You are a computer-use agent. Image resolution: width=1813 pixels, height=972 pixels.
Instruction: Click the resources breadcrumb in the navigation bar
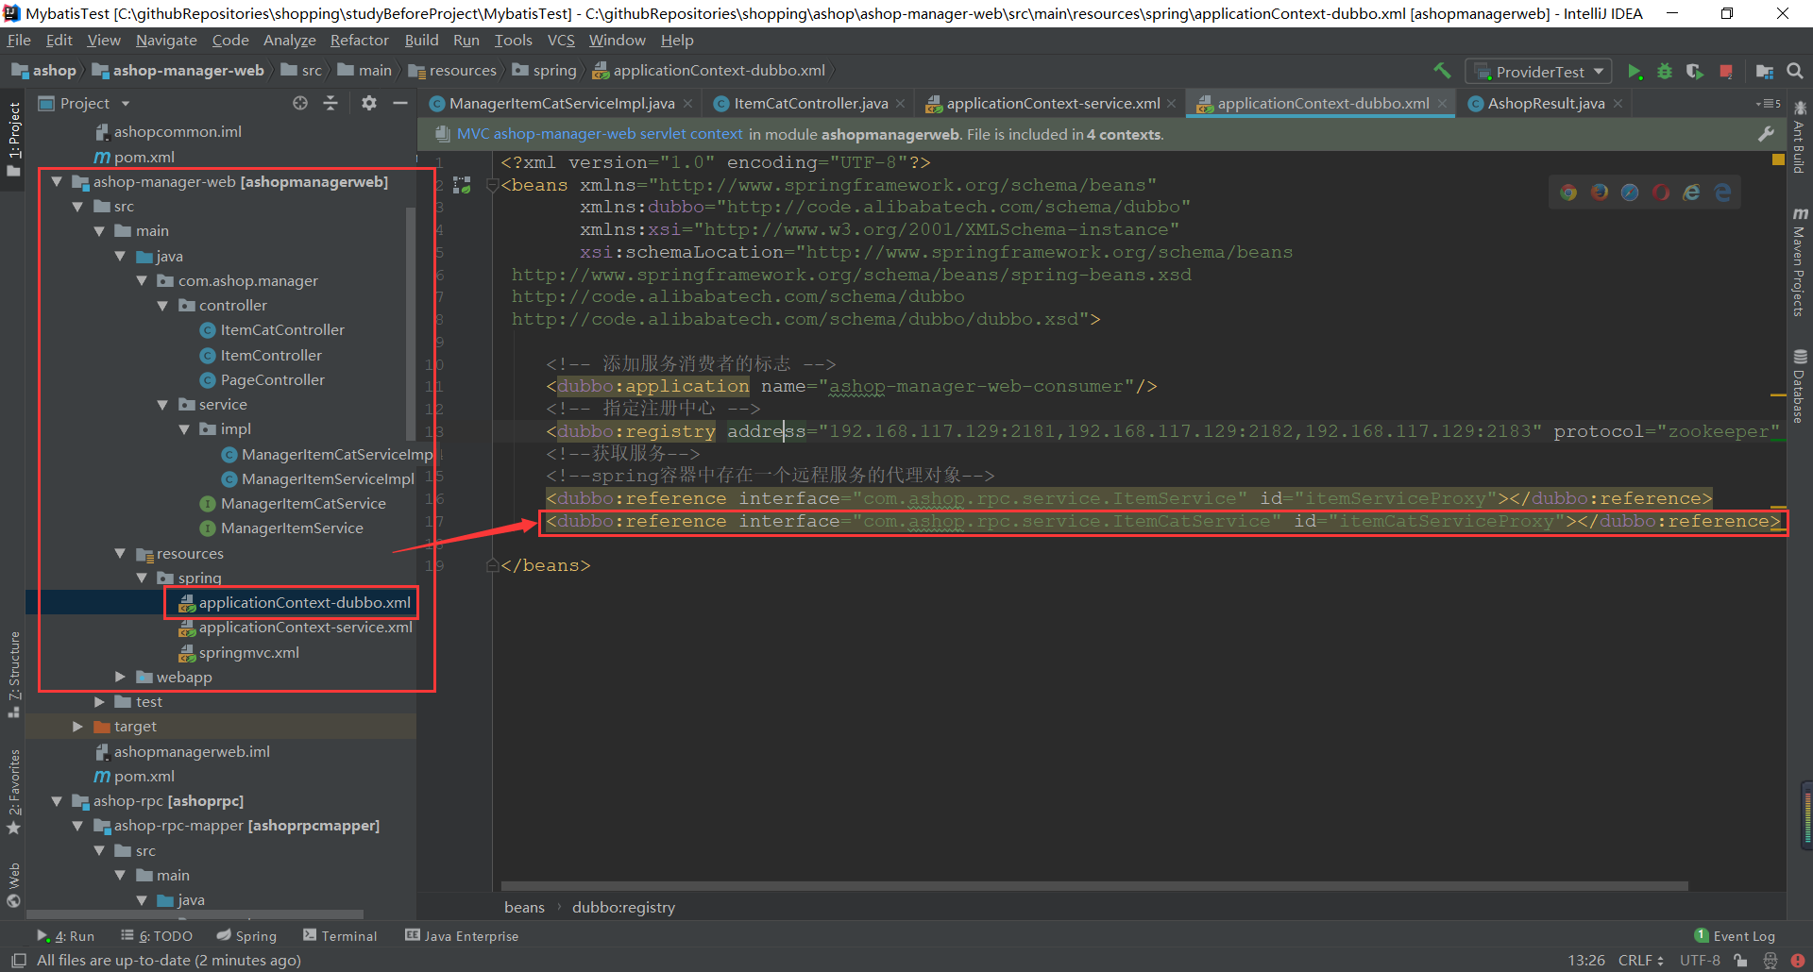point(454,71)
